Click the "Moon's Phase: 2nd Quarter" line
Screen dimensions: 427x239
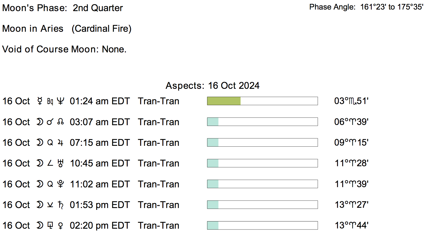coord(63,8)
